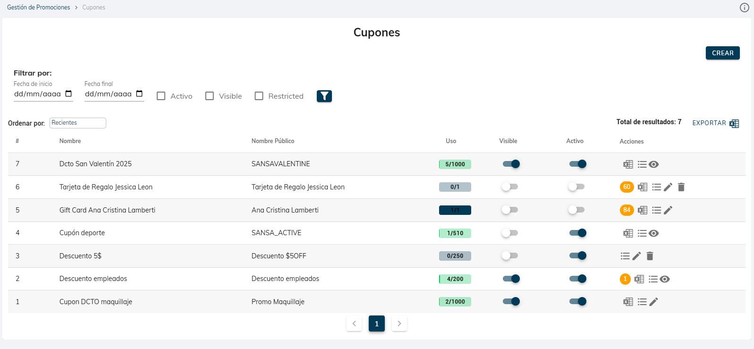Delete the Tarjeta de Regalo Jessica Leon coupon
Image resolution: width=754 pixels, height=349 pixels.
coord(681,187)
